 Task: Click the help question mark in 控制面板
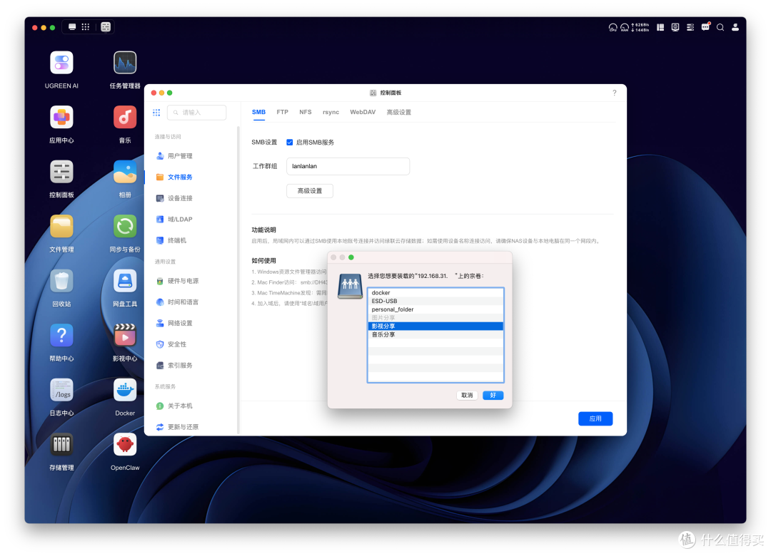(x=614, y=93)
